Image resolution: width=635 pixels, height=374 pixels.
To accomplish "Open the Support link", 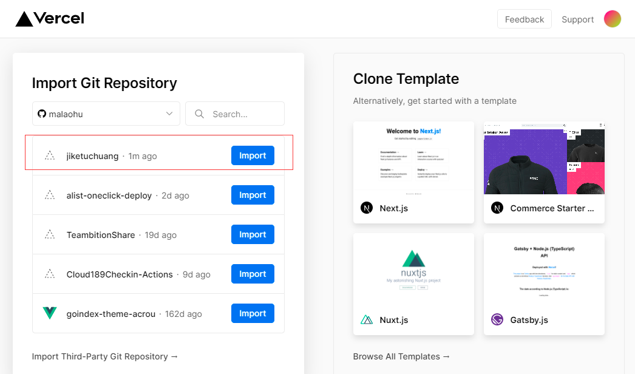I will click(x=577, y=19).
